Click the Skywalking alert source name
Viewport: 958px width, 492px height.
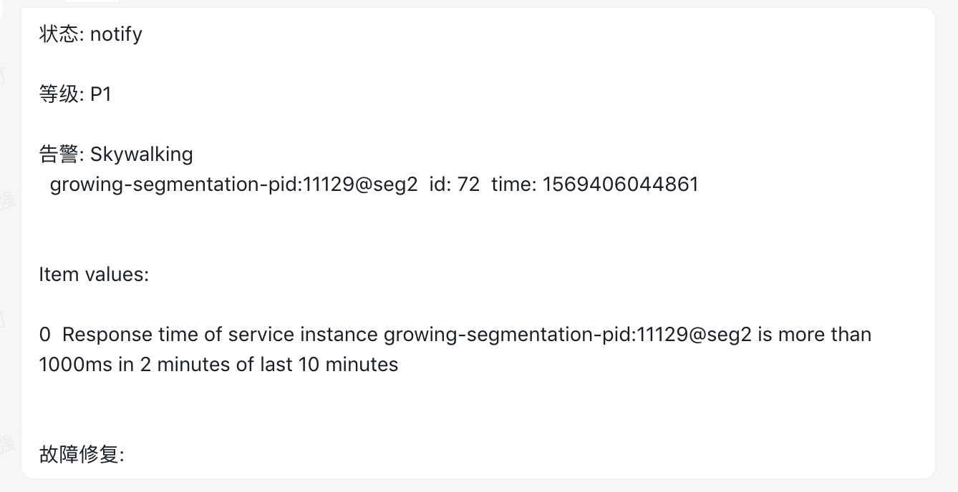[142, 154]
